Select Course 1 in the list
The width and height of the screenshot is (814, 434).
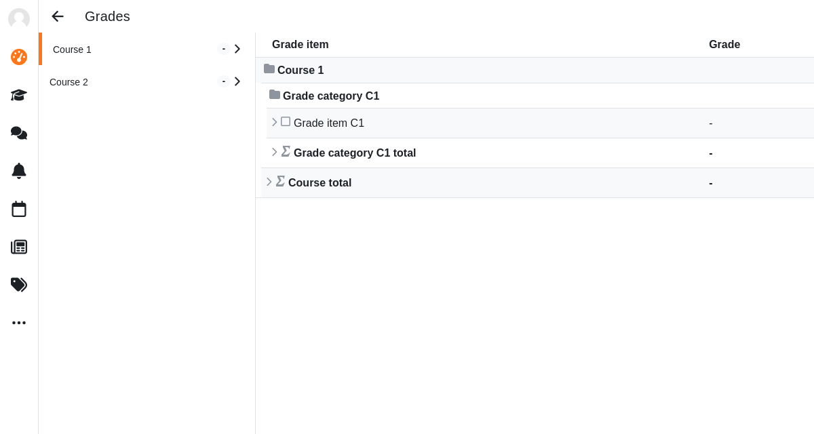pyautogui.click(x=147, y=49)
